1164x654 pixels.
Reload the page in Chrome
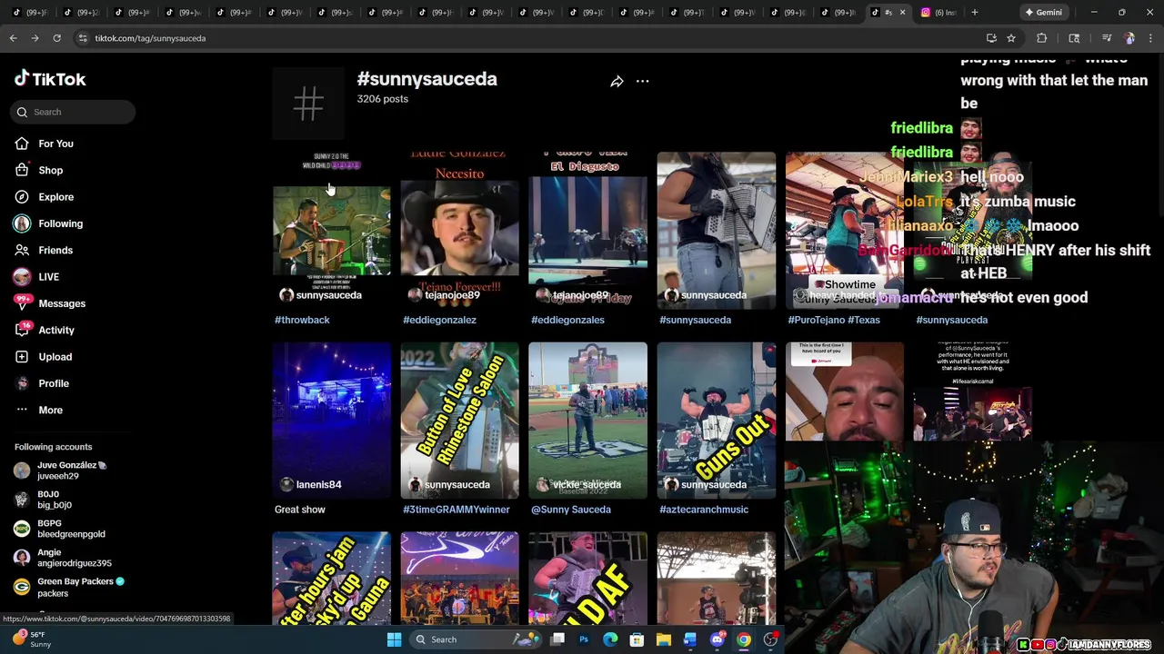point(56,38)
